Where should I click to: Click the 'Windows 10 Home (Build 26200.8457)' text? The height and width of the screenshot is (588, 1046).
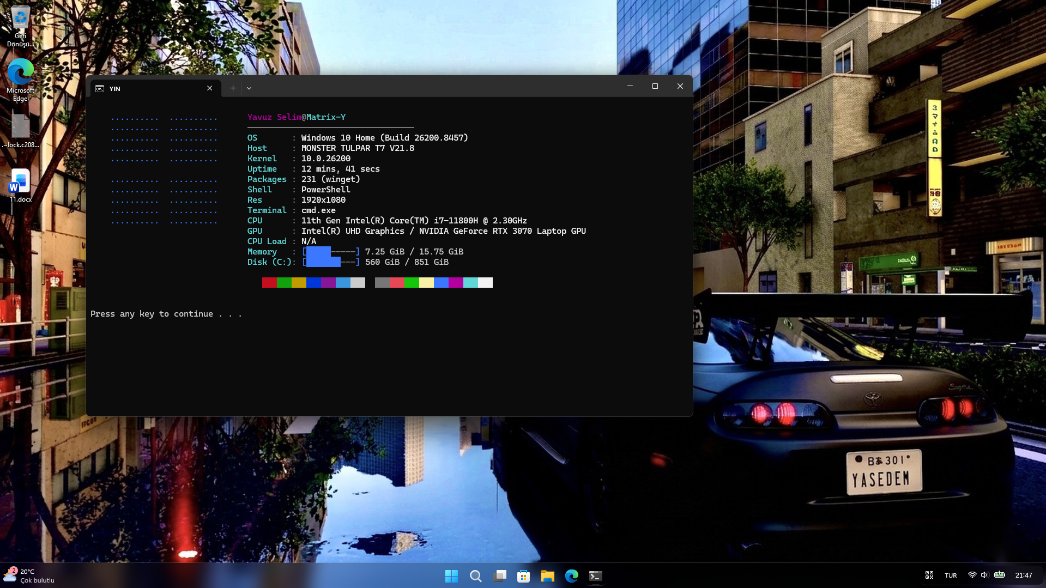click(x=385, y=138)
